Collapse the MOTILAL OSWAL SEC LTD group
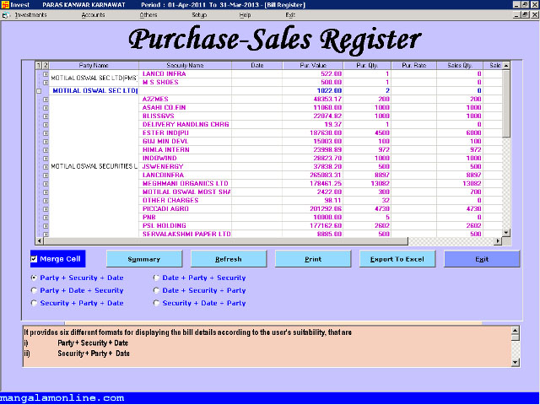The image size is (540, 405). coord(39,90)
